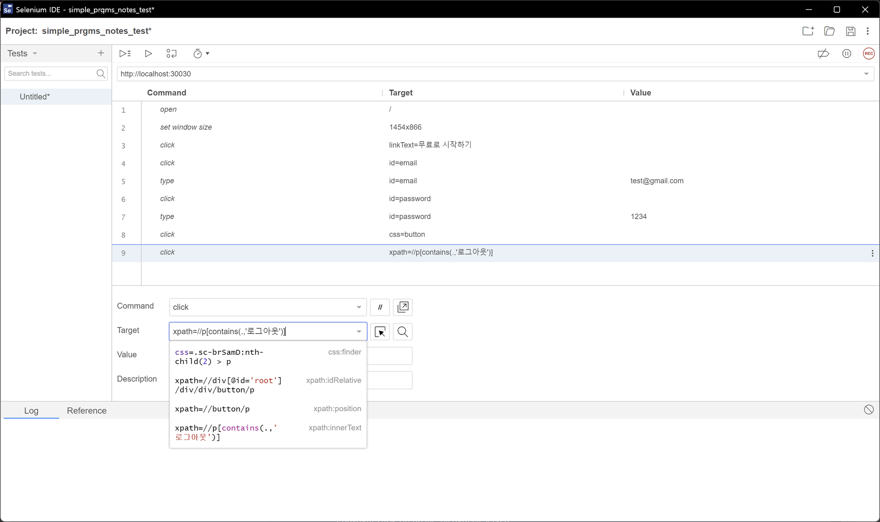Create new project icon
This screenshot has height=522, width=880.
pos(808,31)
